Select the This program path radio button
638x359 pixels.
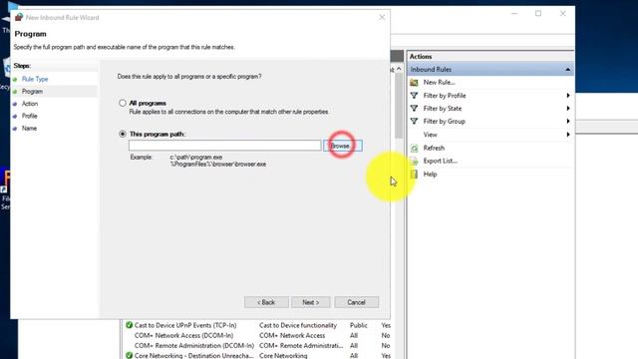pos(123,134)
